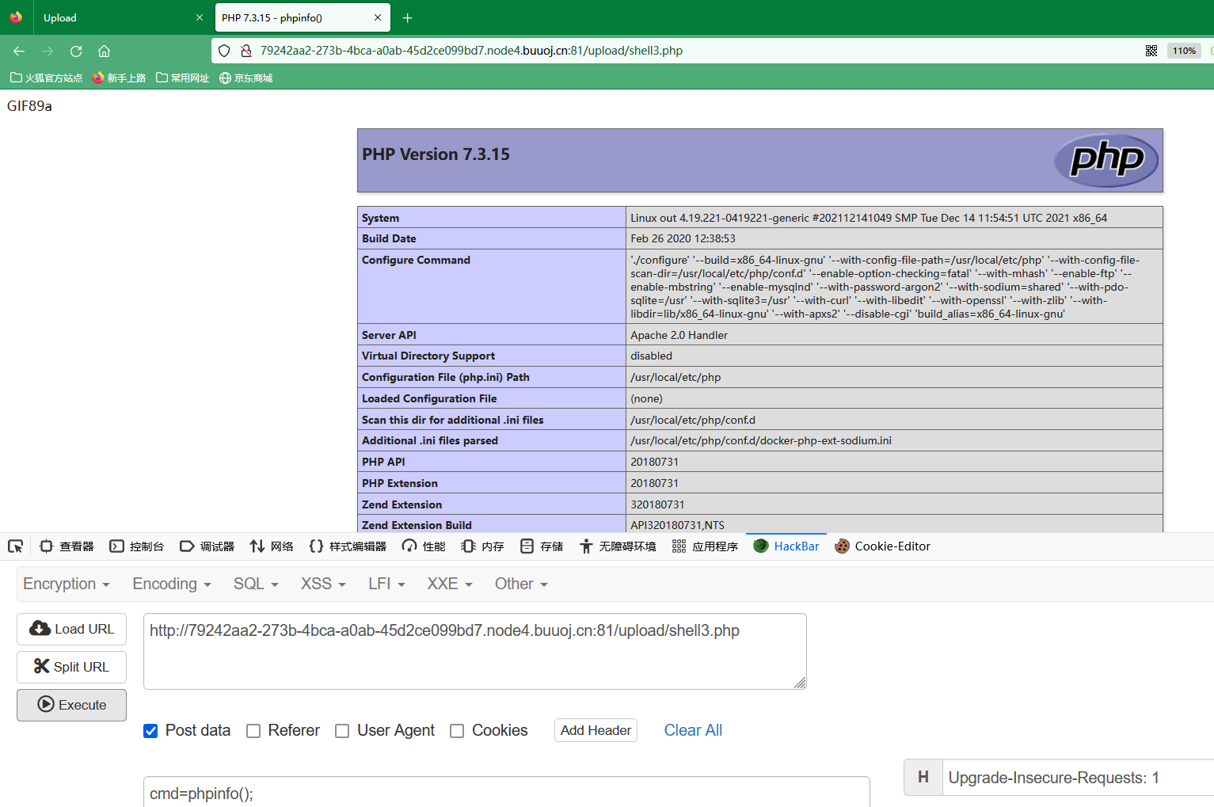
Task: Click the browser forward arrow
Action: coord(48,51)
